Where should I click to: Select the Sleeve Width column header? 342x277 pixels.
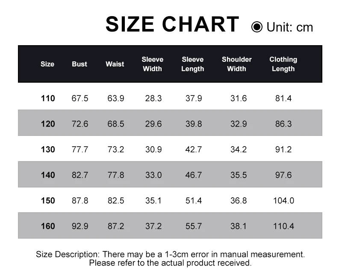pyautogui.click(x=153, y=64)
